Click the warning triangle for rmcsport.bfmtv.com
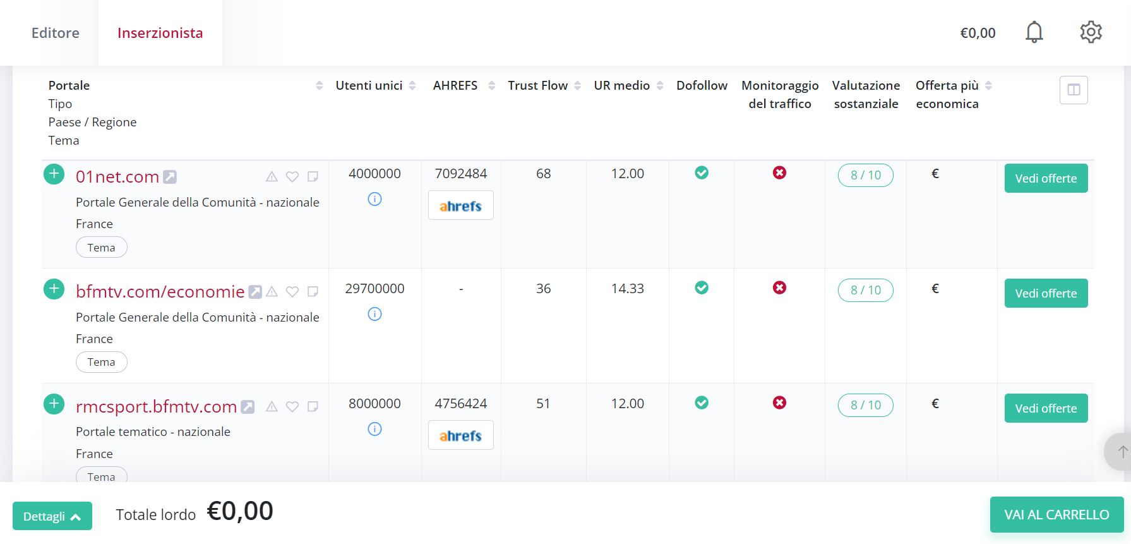Screen dimensions: 1131x544 coord(272,407)
